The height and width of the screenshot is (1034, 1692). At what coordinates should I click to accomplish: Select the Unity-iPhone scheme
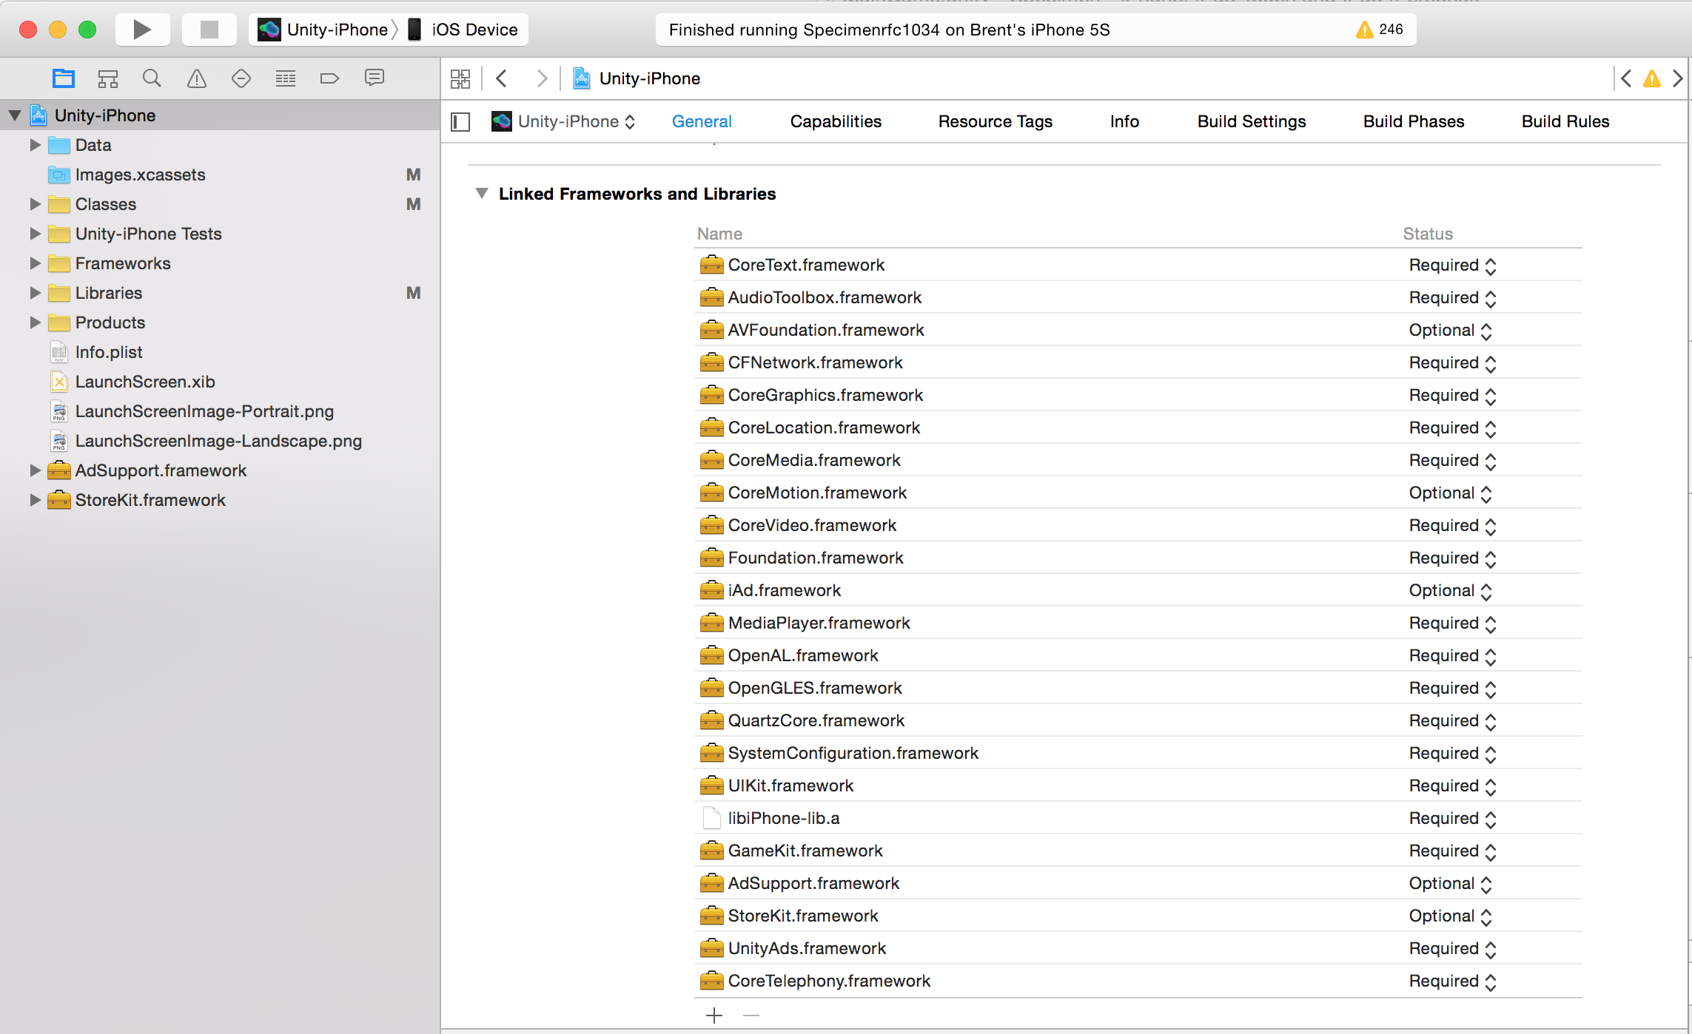click(x=323, y=30)
